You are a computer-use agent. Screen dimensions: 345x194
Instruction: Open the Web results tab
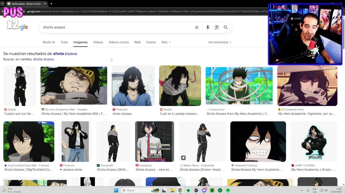[x=137, y=42]
